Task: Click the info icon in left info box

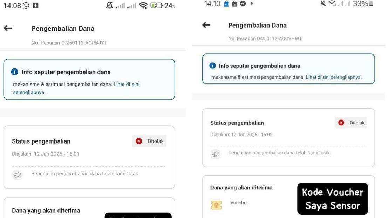Action: 15,72
